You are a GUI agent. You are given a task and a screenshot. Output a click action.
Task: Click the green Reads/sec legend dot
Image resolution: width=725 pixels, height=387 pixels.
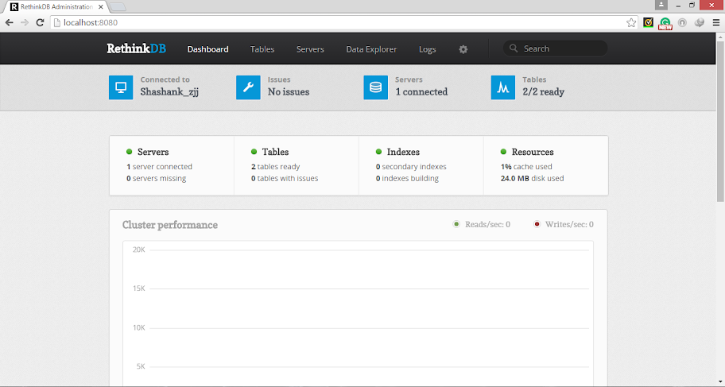[x=456, y=224]
